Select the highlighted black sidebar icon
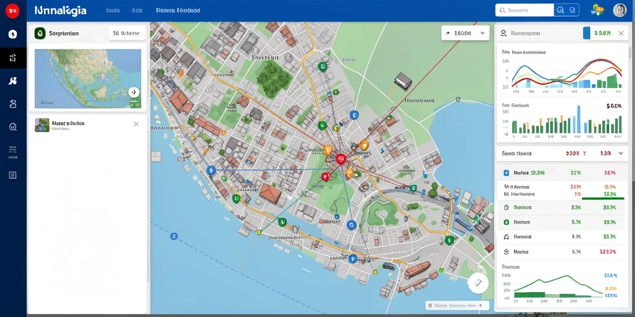Image resolution: width=635 pixels, height=317 pixels. [x=13, y=58]
